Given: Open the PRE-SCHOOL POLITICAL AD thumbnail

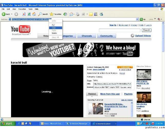Looking at the screenshot, I should tap(144, 74).
